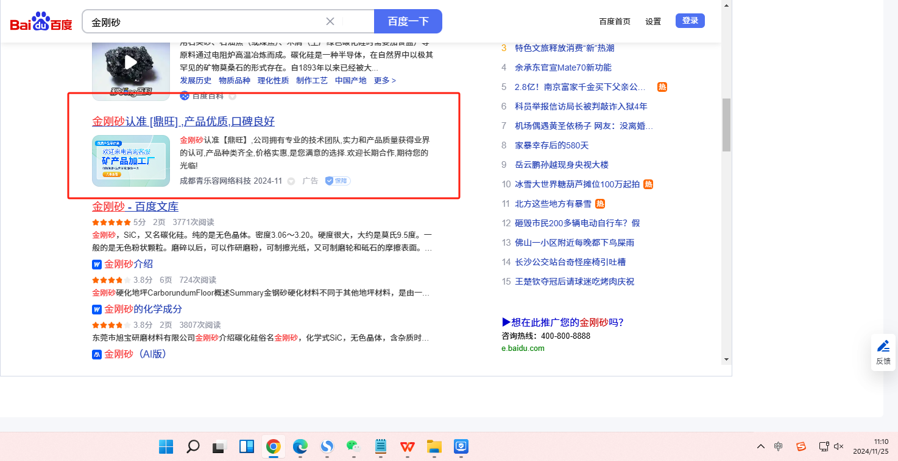The width and height of the screenshot is (898, 461).
Task: Toggle the muted speaker volume icon
Action: (839, 446)
